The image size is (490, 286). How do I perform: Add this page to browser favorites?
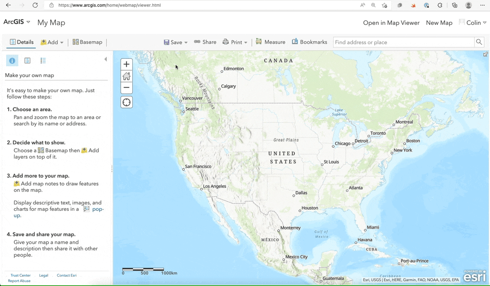385,5
